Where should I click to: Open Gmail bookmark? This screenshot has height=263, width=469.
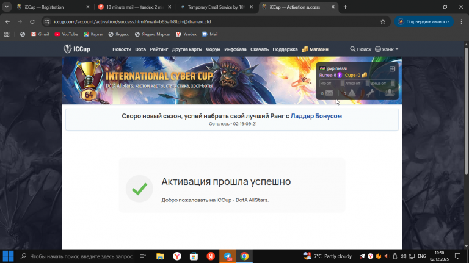coord(40,34)
